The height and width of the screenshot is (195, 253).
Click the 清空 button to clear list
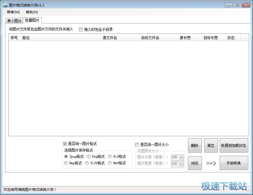coord(211,145)
